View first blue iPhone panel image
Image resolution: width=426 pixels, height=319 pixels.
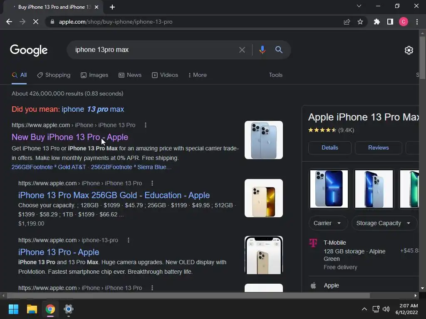tap(329, 189)
